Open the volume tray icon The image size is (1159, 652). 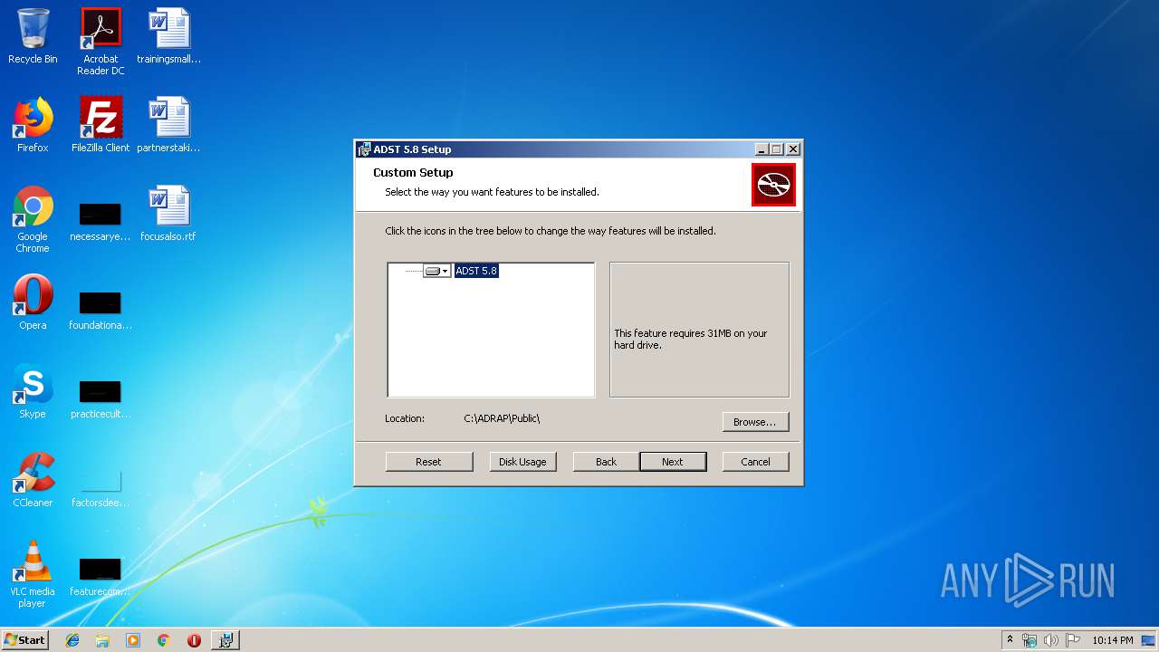pyautogui.click(x=1051, y=640)
